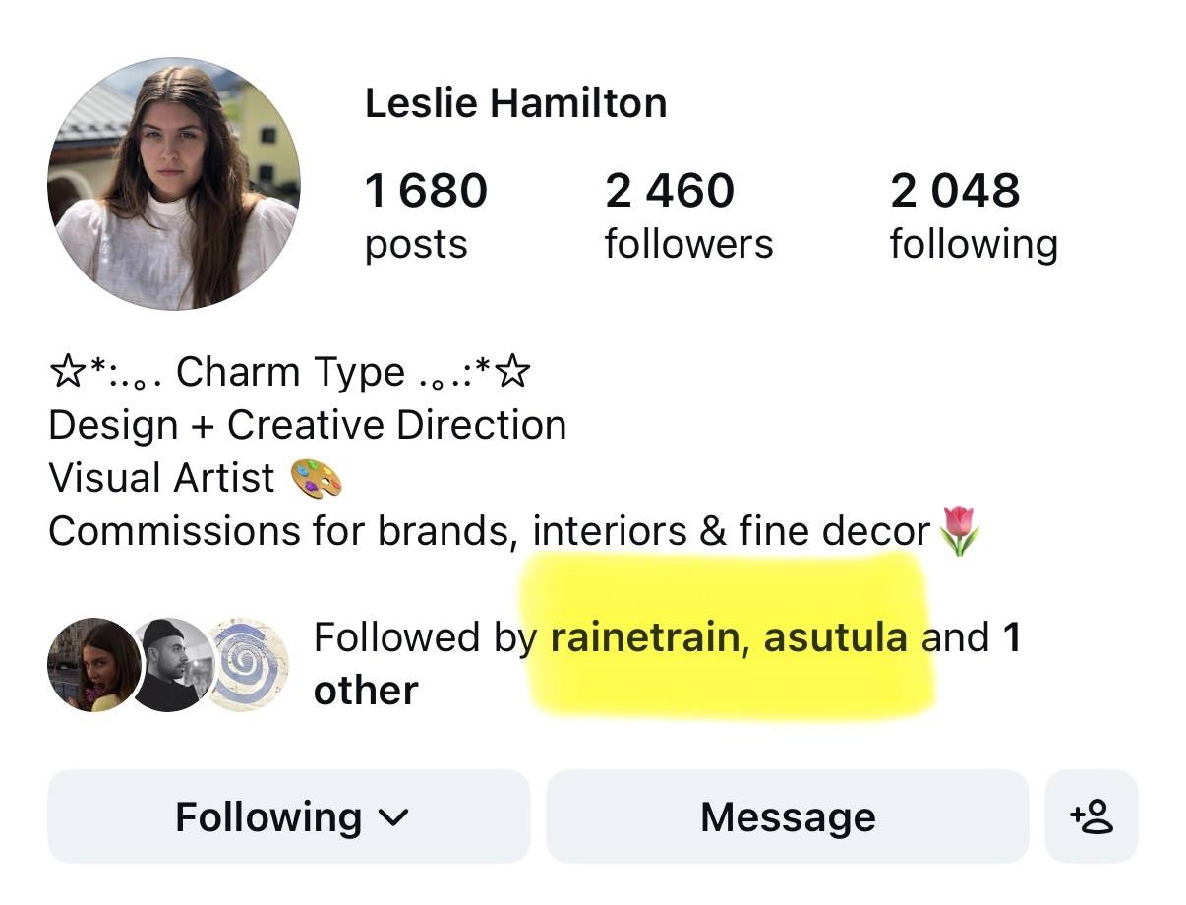The height and width of the screenshot is (905, 1186).
Task: Click the avatar of man in black beanie
Action: click(171, 665)
